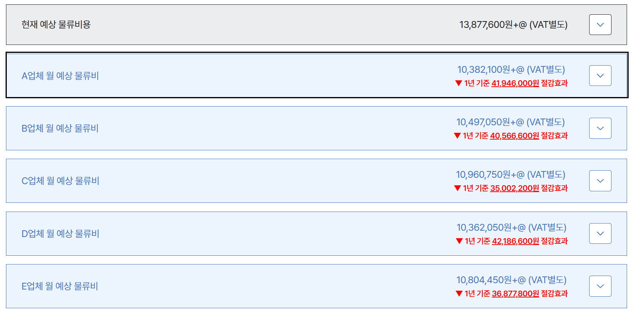Click the D업체 월 예상 물류비 label
637x313 pixels.
click(x=60, y=233)
